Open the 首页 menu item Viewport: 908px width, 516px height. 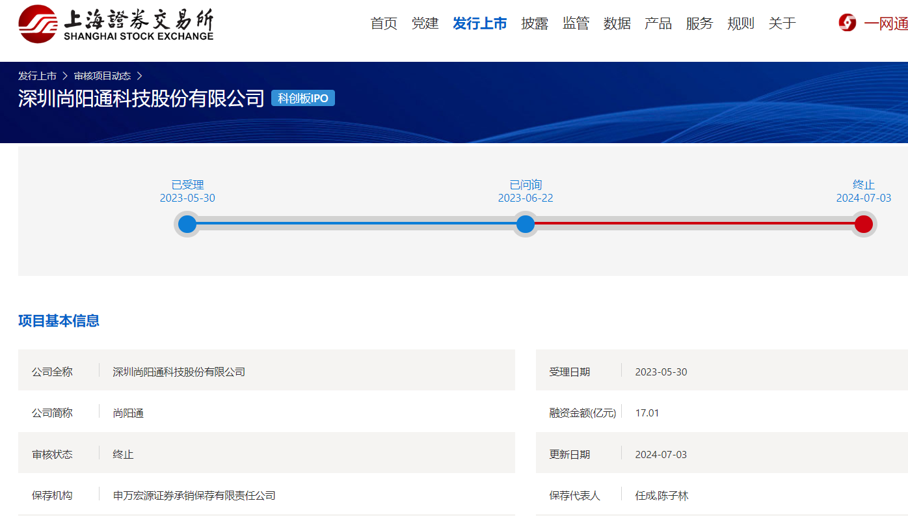[384, 23]
